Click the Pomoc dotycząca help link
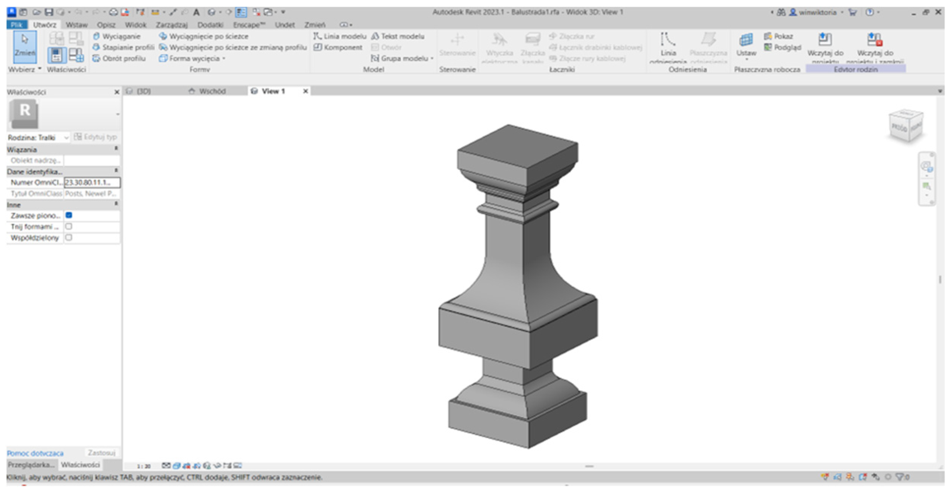Screen dimensions: 951x492 click(35, 453)
